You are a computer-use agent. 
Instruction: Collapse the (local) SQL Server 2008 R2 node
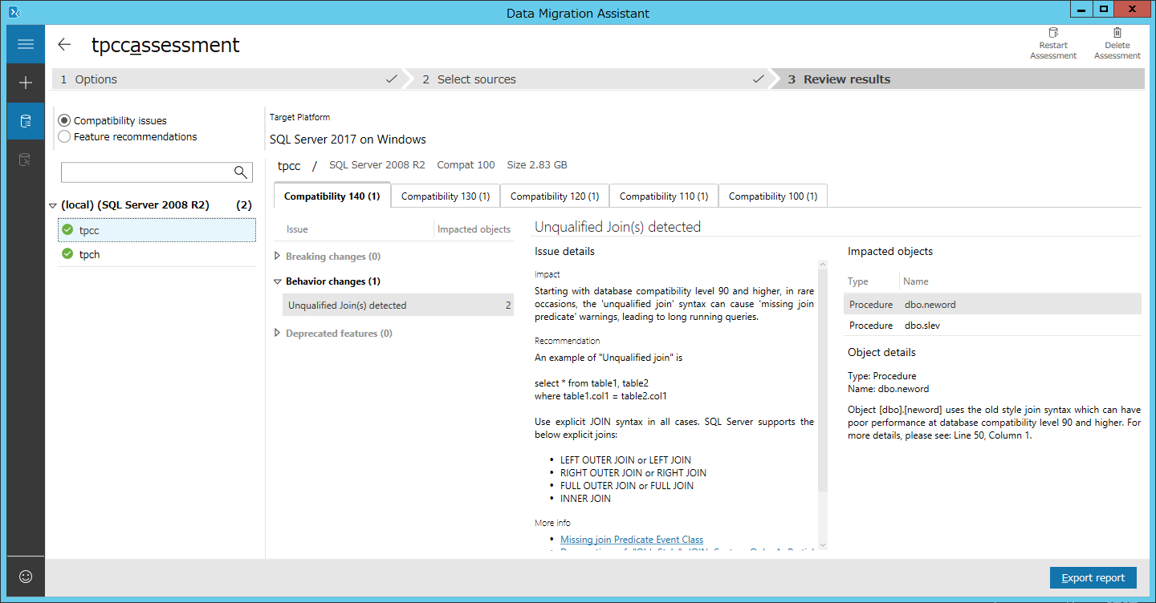point(53,205)
